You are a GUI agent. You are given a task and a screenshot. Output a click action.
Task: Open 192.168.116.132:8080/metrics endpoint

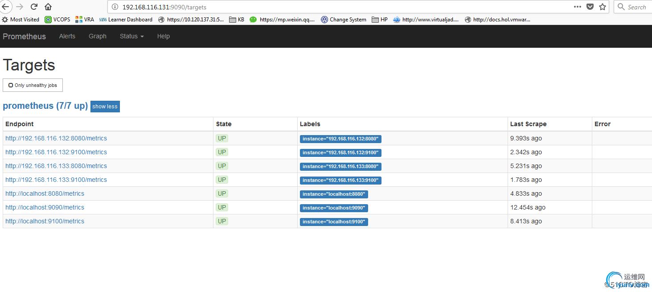coord(56,138)
